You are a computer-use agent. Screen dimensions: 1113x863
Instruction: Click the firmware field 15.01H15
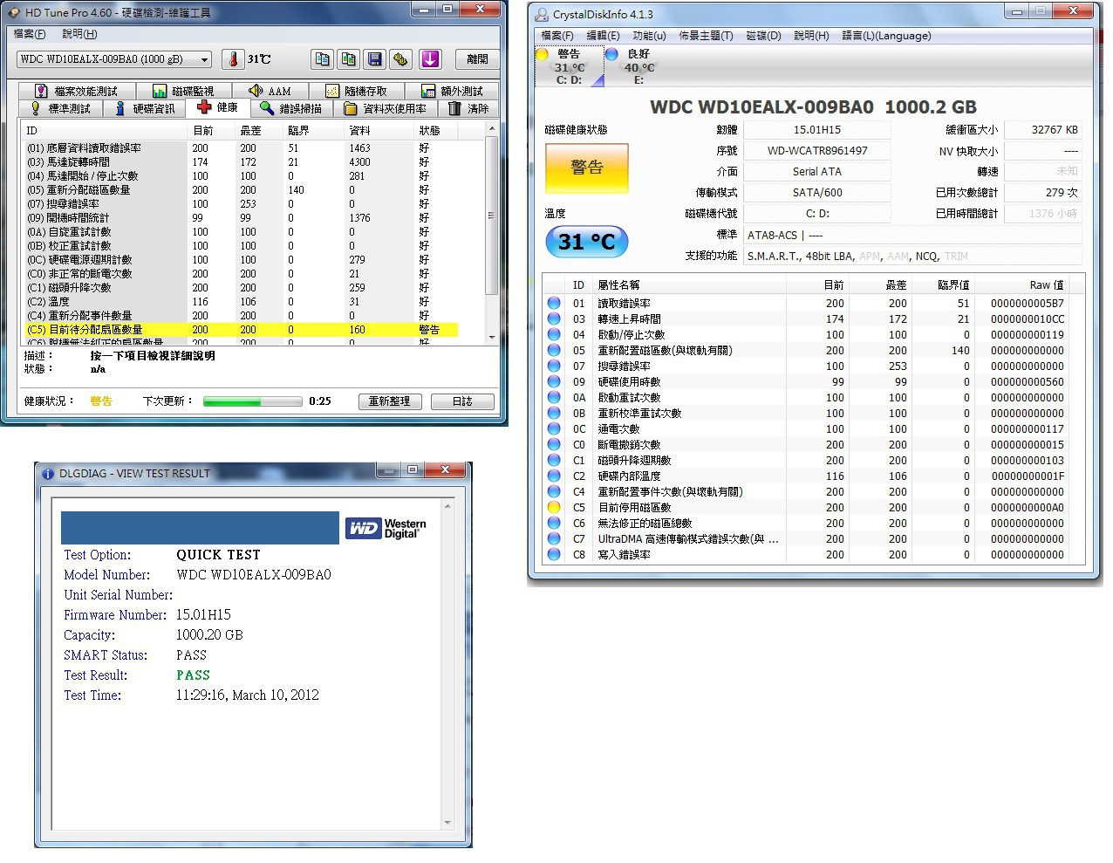click(x=817, y=129)
